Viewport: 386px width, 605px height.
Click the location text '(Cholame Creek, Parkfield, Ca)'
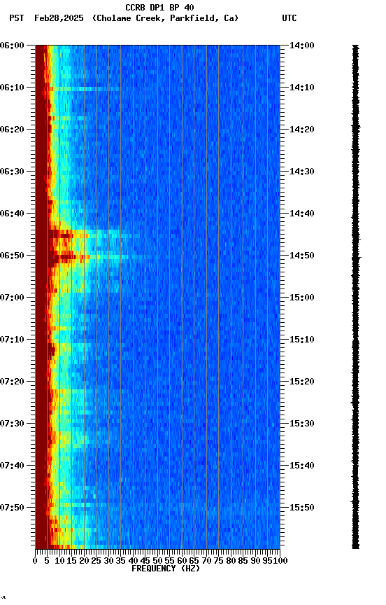coord(165,18)
